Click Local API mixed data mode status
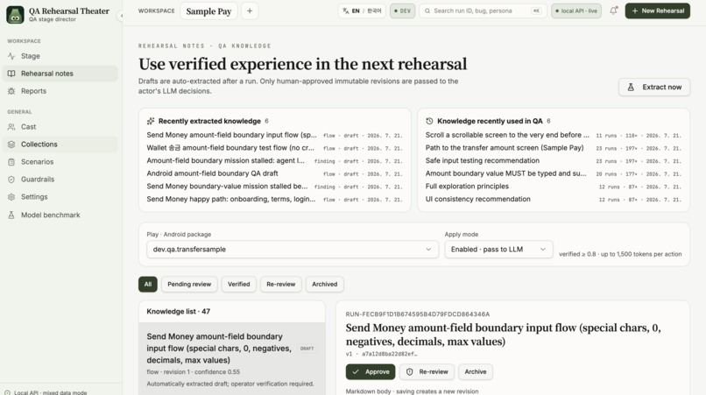 tap(46, 392)
